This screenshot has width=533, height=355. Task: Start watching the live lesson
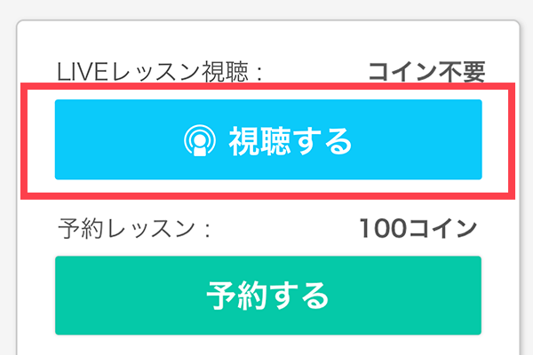coord(268,139)
